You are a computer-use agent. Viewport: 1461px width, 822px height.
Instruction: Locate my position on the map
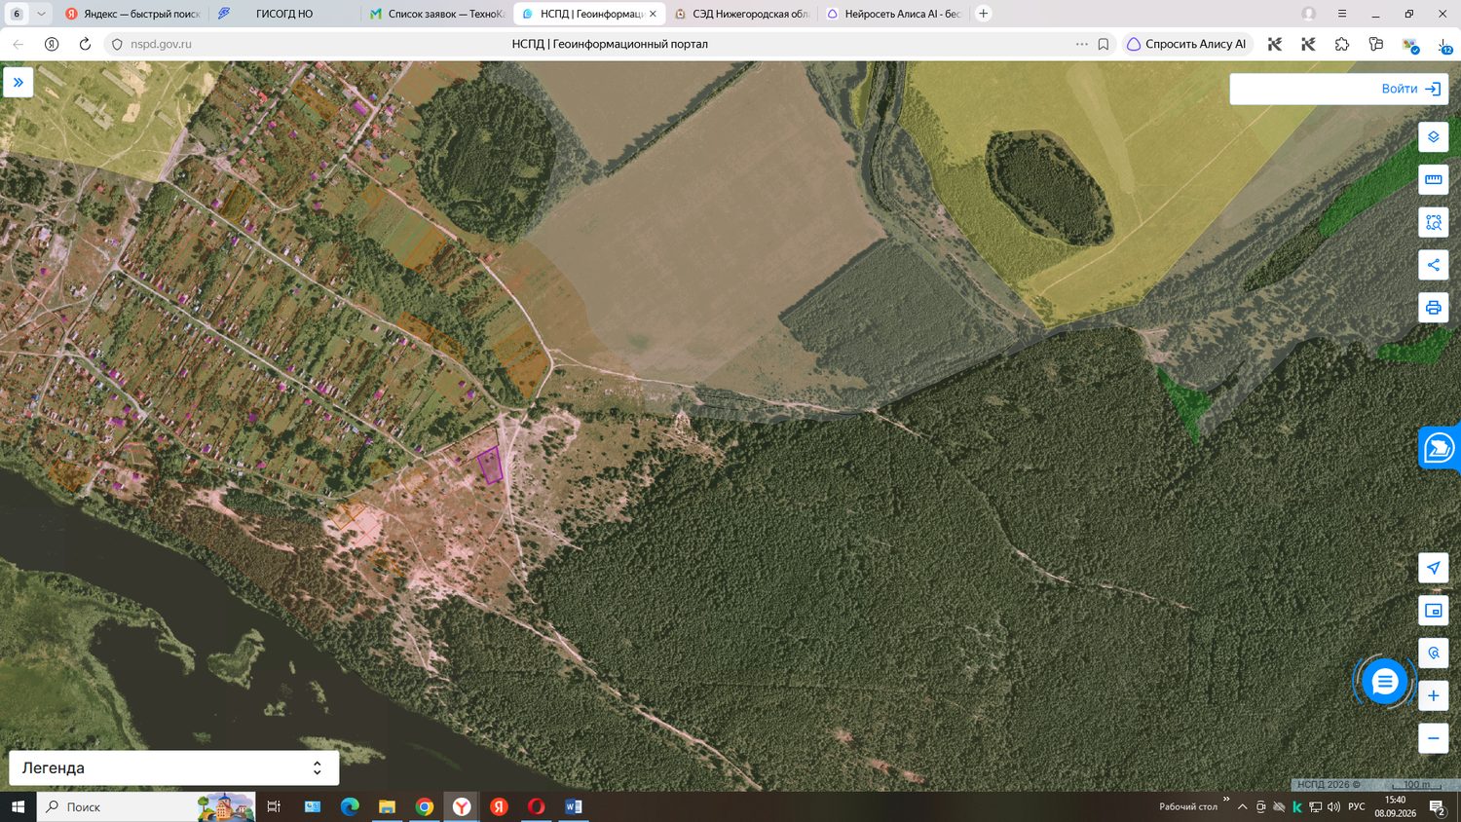[1433, 568]
